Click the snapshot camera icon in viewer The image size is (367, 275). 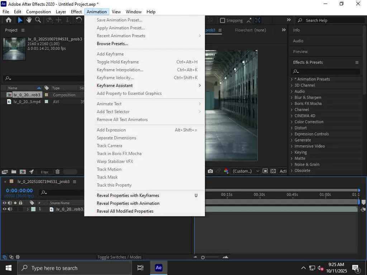210,171
